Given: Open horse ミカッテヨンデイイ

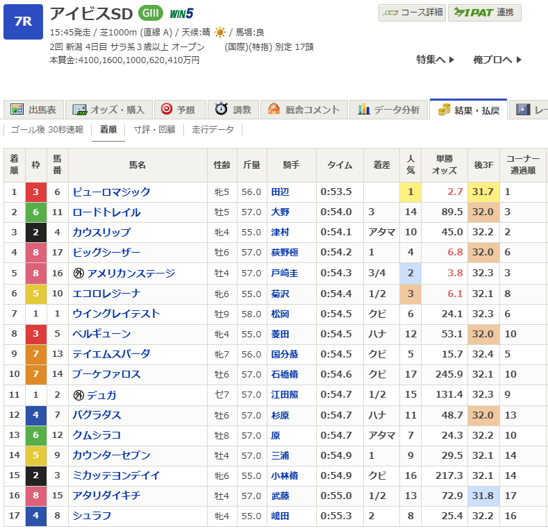Looking at the screenshot, I should pyautogui.click(x=116, y=475).
